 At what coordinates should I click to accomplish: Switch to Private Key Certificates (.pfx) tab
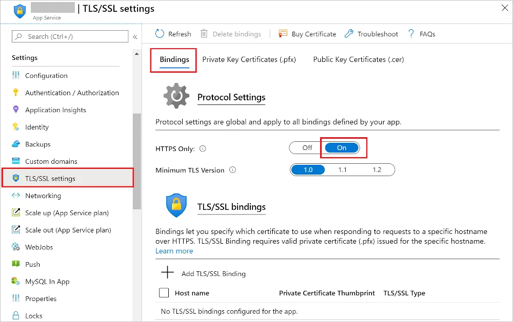(249, 59)
